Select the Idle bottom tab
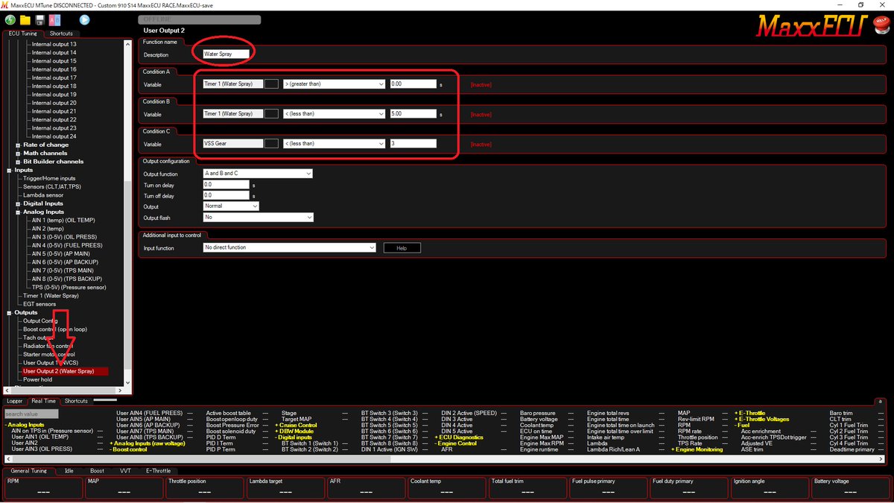Image resolution: width=894 pixels, height=503 pixels. [69, 471]
